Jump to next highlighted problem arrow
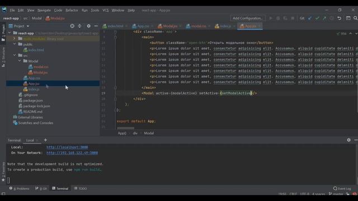The height and width of the screenshot is (201, 358). [x=356, y=33]
